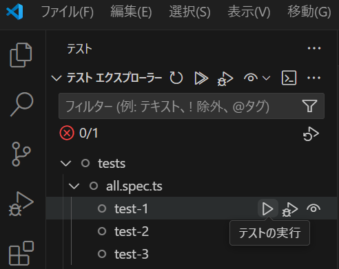Open dropdown arrow beside header eye icon
This screenshot has height=269, width=339.
coord(266,78)
